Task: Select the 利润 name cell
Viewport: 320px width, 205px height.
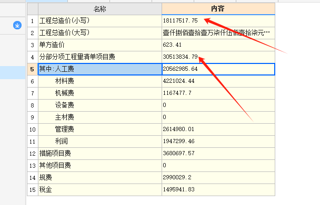Action: [x=100, y=142]
